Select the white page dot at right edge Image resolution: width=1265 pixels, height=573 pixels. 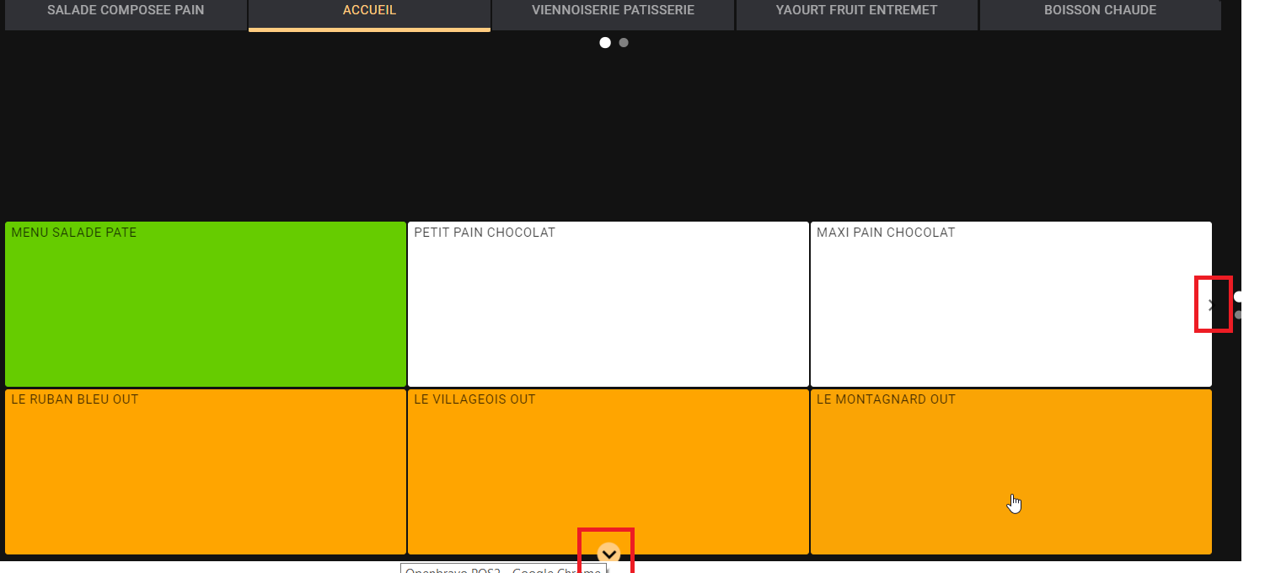(1238, 297)
